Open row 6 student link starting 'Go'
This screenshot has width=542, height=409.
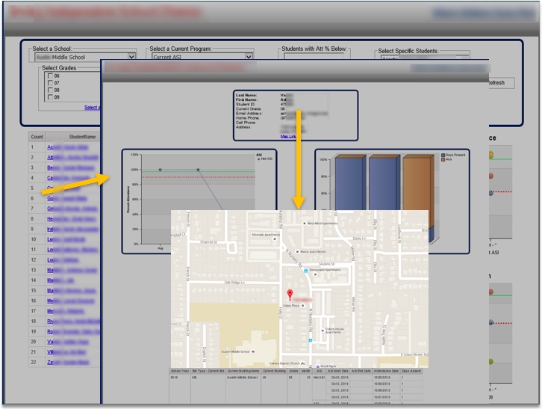(x=67, y=198)
